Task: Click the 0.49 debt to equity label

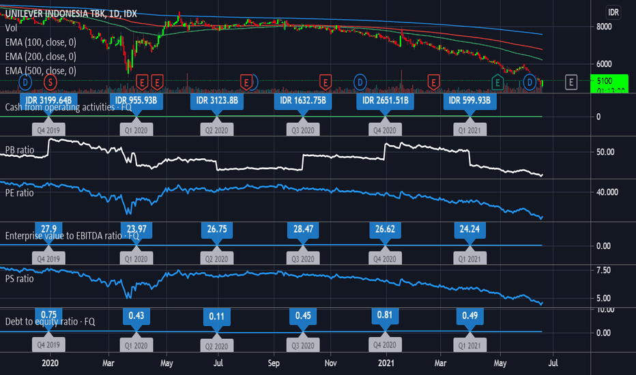Action: click(x=469, y=316)
